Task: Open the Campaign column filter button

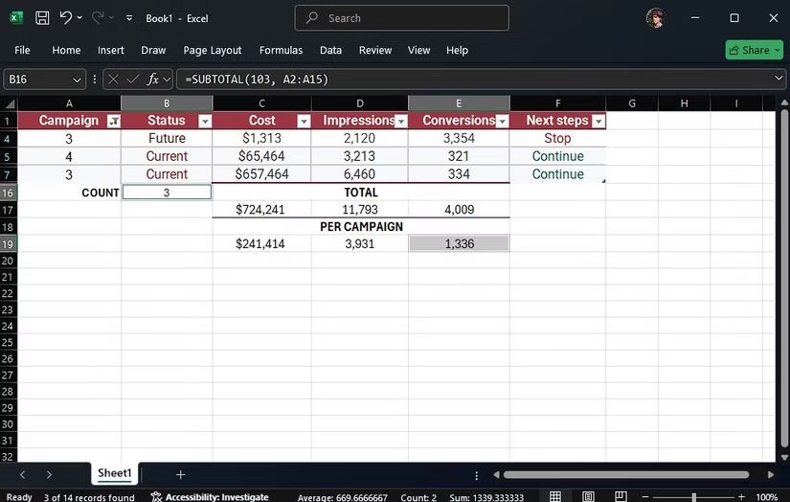Action: coord(114,121)
